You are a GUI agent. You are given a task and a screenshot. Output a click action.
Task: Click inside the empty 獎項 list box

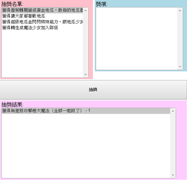pos(137,39)
